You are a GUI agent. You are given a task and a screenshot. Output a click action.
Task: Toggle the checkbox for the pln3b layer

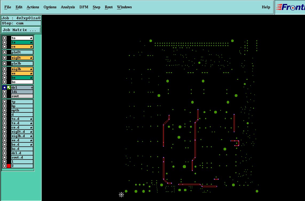coord(5,63)
